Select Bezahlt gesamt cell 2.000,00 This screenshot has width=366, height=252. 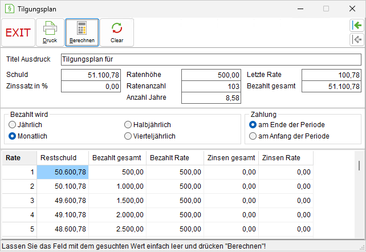(x=117, y=215)
